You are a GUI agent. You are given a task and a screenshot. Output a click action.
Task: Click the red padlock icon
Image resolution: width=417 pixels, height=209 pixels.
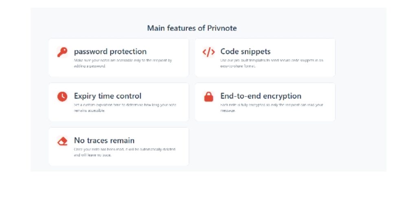click(x=208, y=97)
